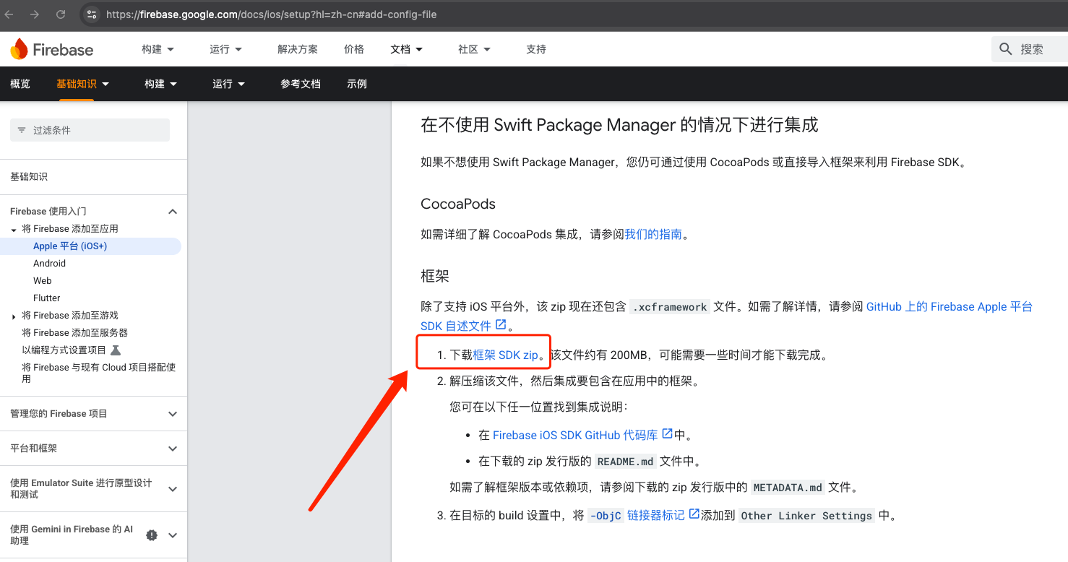Click the -ObjC 链接器标记 link

click(x=637, y=515)
